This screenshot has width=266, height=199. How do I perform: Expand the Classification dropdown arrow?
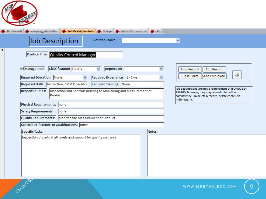pos(98,69)
